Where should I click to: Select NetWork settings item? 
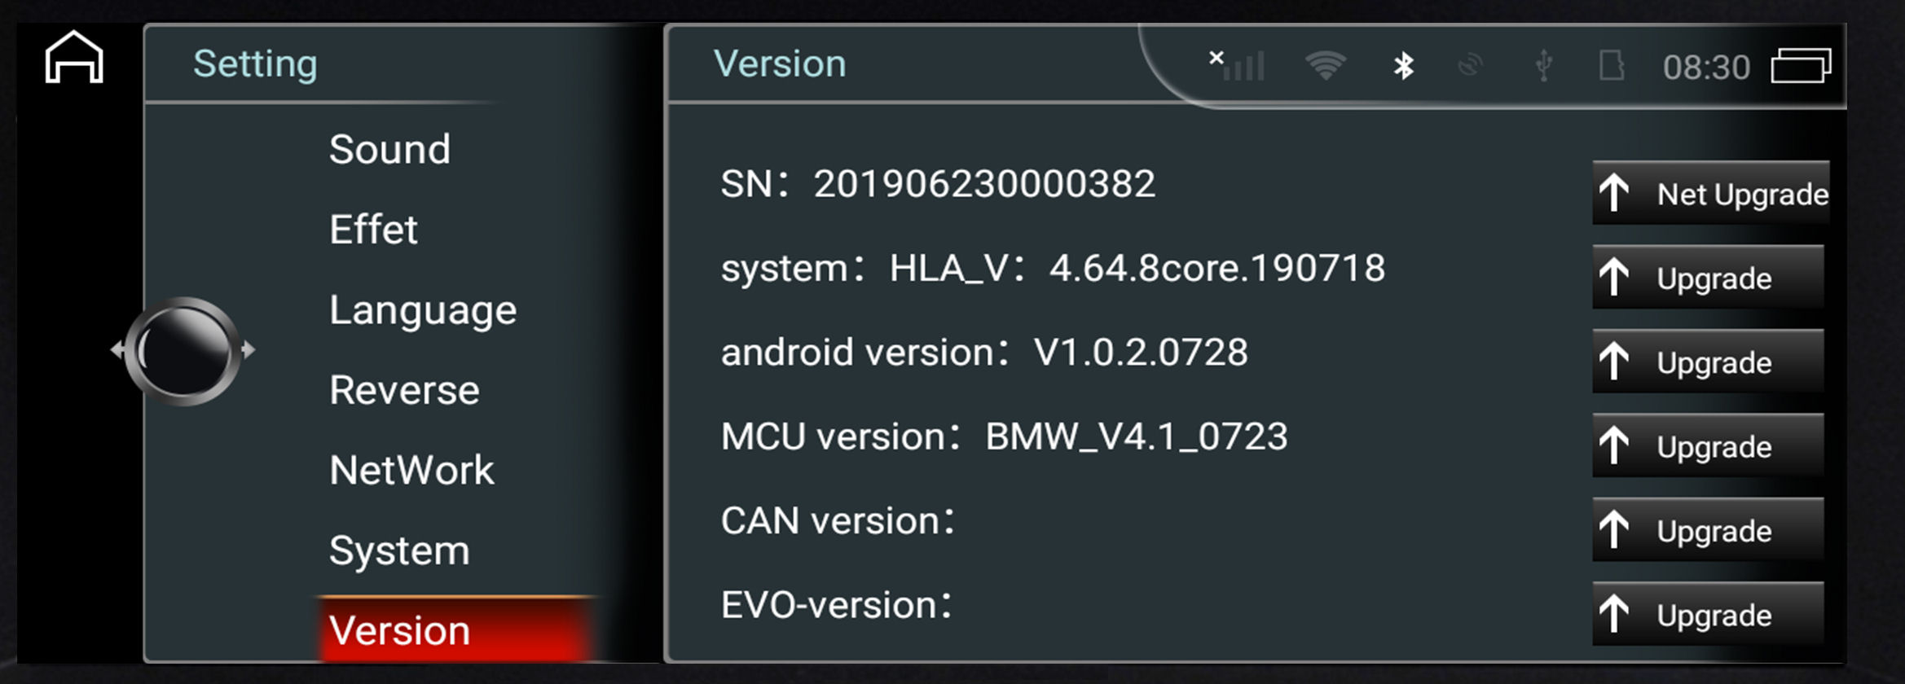(411, 471)
